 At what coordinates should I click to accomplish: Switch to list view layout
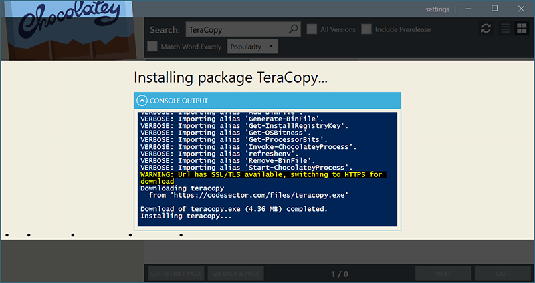506,29
